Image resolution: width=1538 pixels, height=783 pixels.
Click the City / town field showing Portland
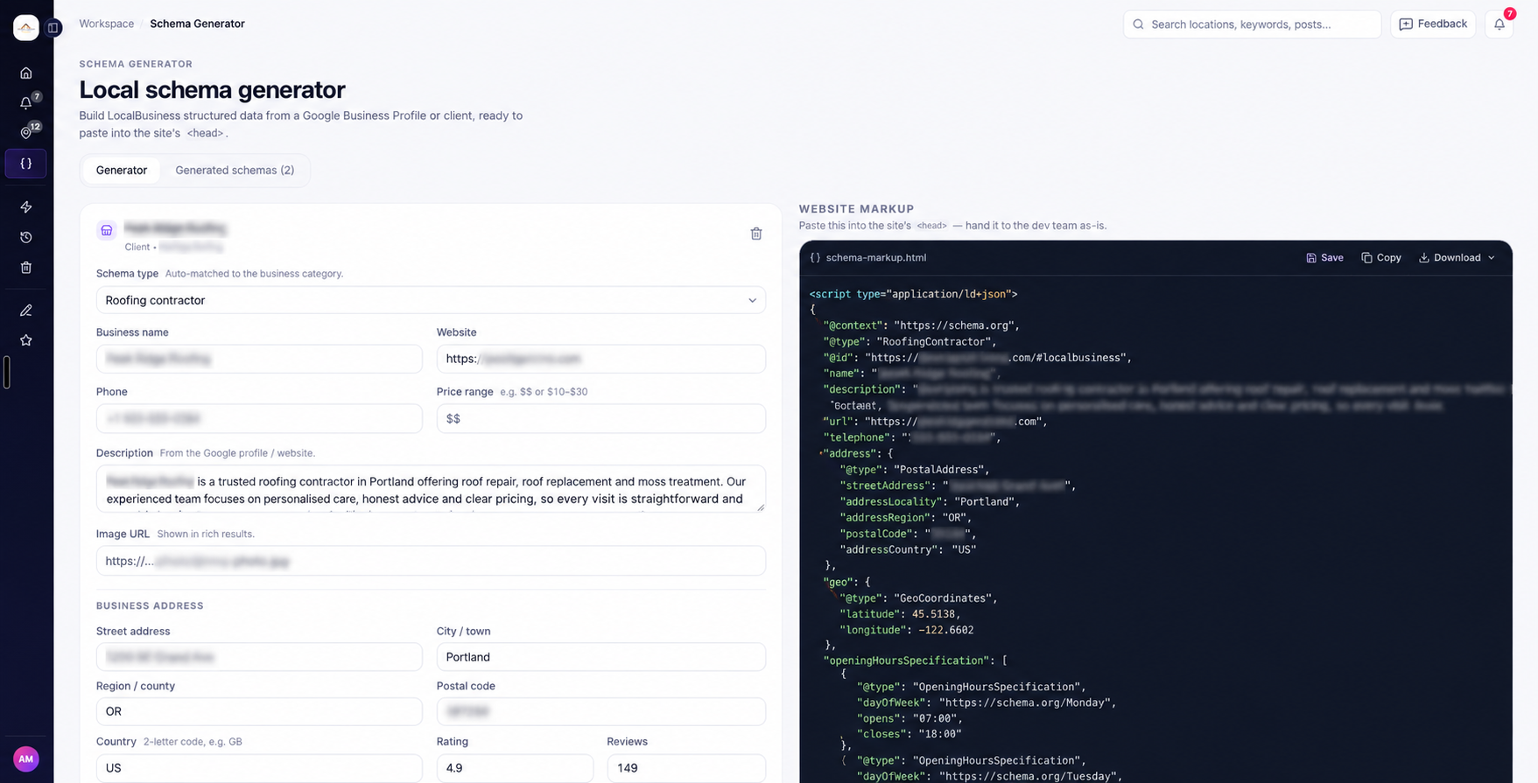(x=601, y=657)
